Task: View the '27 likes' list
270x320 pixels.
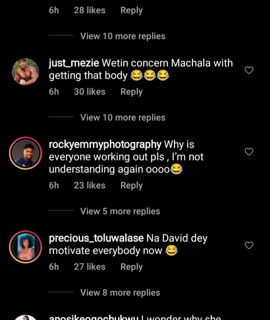Action: point(90,267)
